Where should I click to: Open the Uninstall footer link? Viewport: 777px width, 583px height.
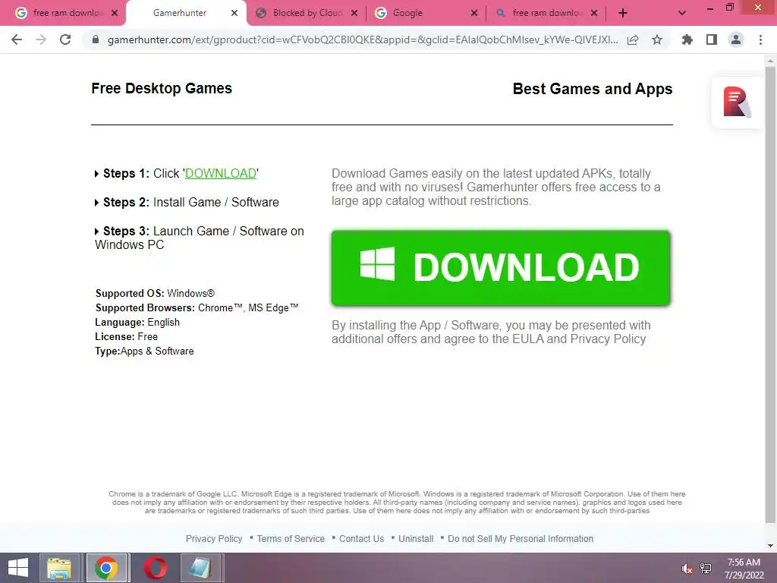coord(416,539)
